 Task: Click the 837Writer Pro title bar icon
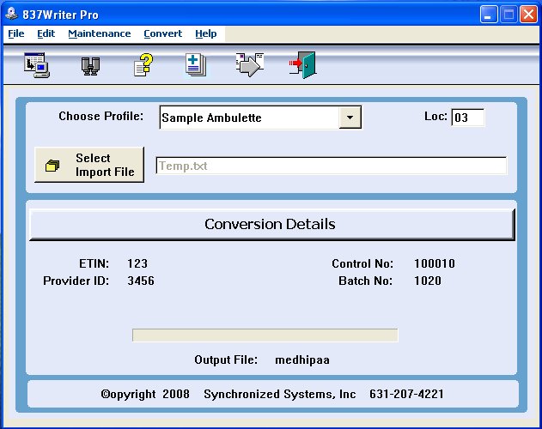[x=11, y=14]
